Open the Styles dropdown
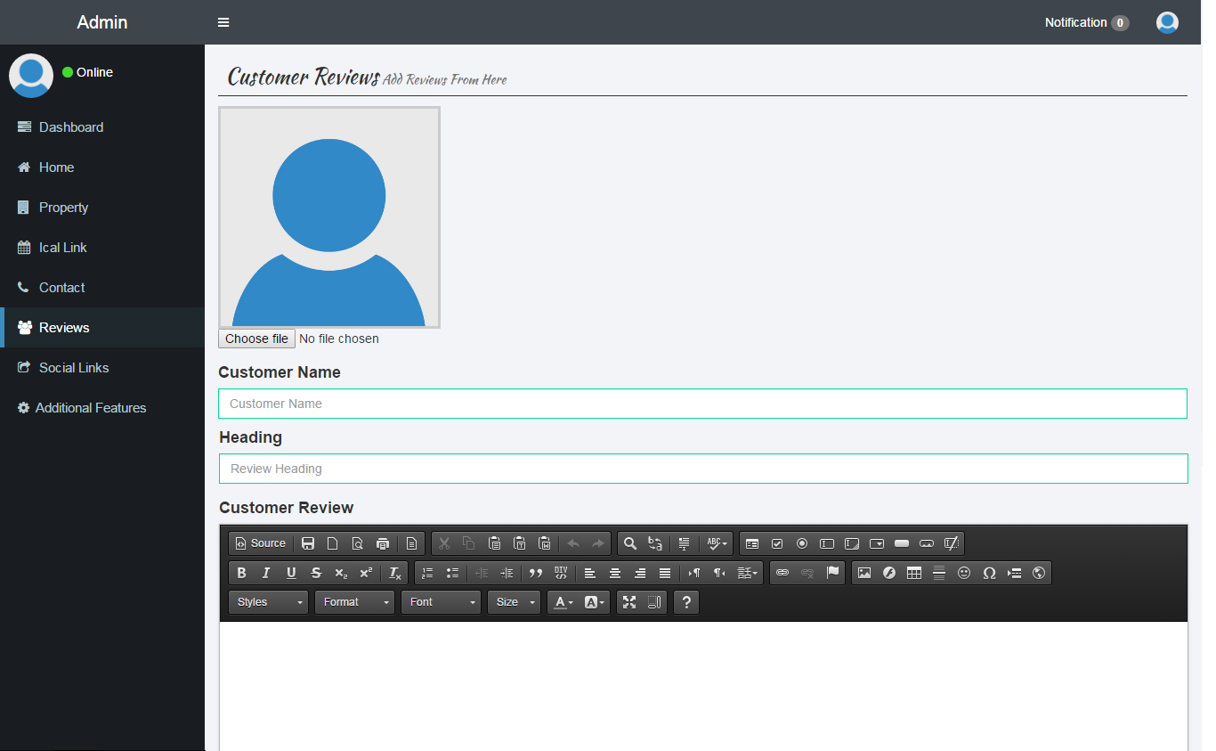 (x=268, y=602)
